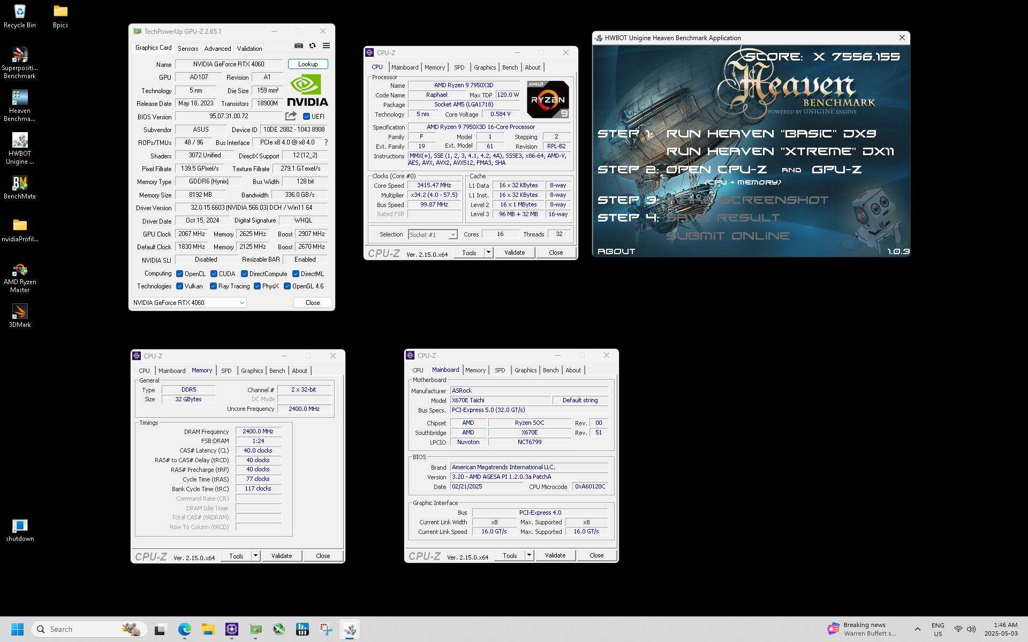
Task: Click the volume tray icon
Action: (971, 629)
